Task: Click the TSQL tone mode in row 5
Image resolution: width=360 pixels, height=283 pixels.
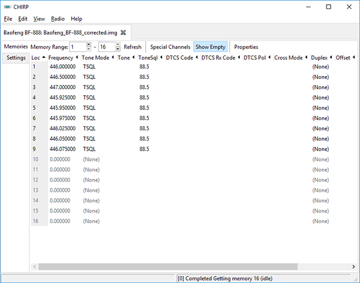Action: point(89,108)
